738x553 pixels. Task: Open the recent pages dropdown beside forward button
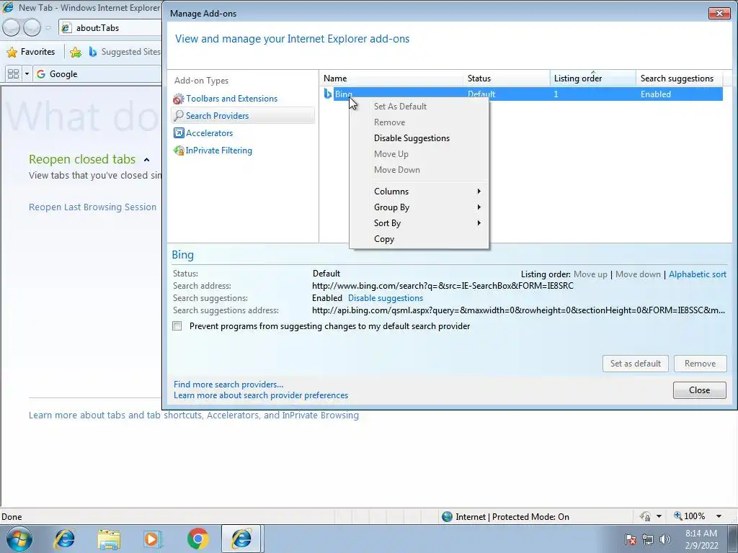pyautogui.click(x=48, y=28)
